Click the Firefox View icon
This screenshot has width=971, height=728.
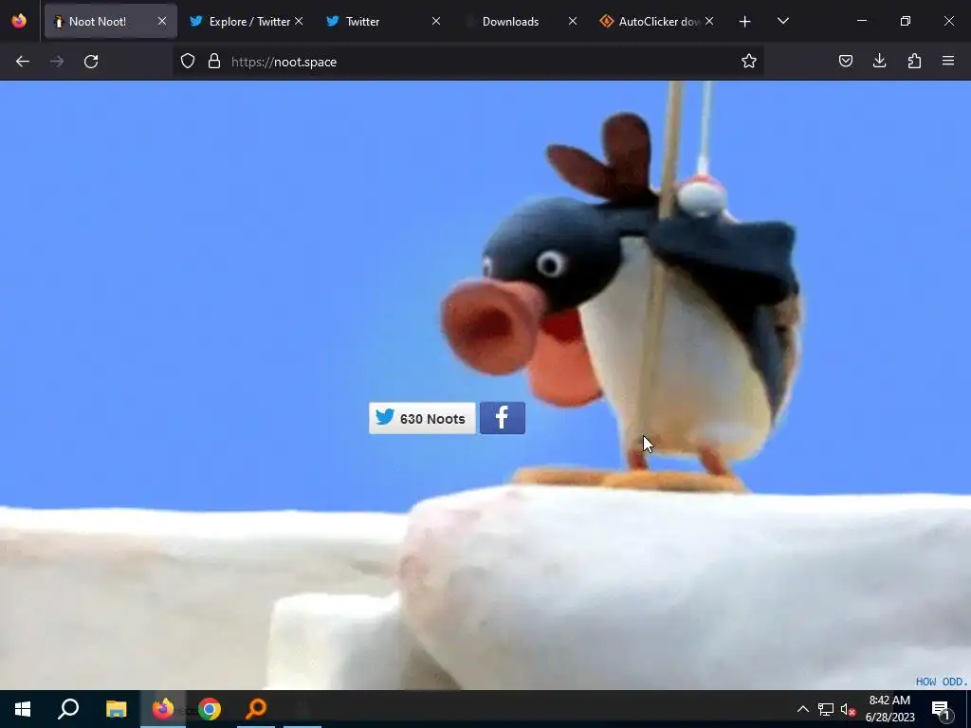tap(19, 21)
